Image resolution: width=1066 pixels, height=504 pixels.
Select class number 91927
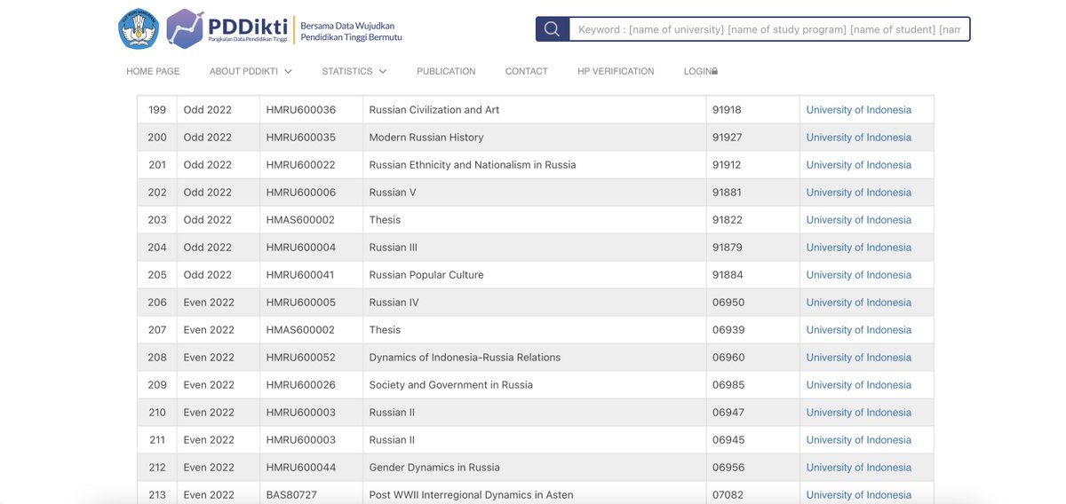[727, 138]
